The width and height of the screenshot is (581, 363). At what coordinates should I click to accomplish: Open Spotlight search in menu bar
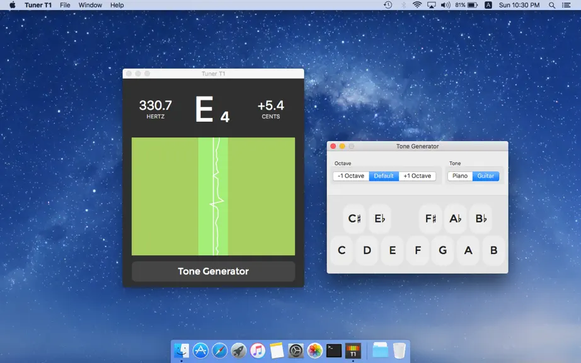pyautogui.click(x=552, y=5)
